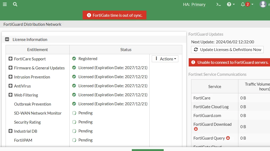Click the FortiCare service row

[x=231, y=98]
